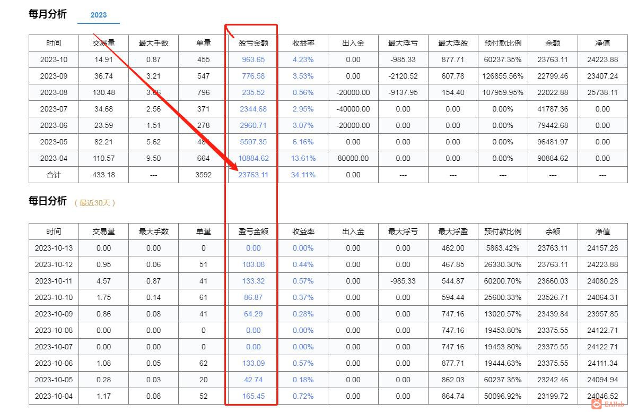This screenshot has width=629, height=412.
Task: Select the 2023-10 month cell
Action: pyautogui.click(x=54, y=59)
